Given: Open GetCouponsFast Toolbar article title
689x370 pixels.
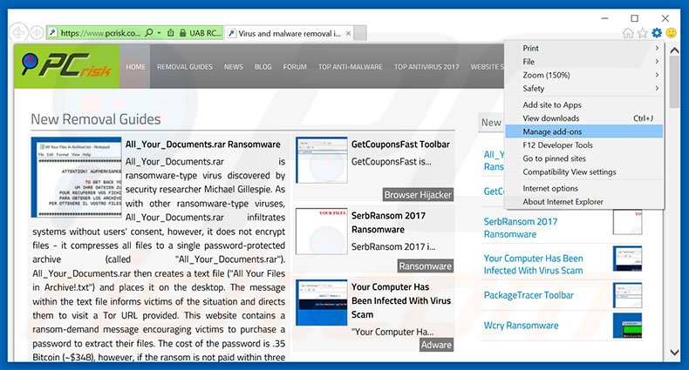Looking at the screenshot, I should tap(400, 145).
